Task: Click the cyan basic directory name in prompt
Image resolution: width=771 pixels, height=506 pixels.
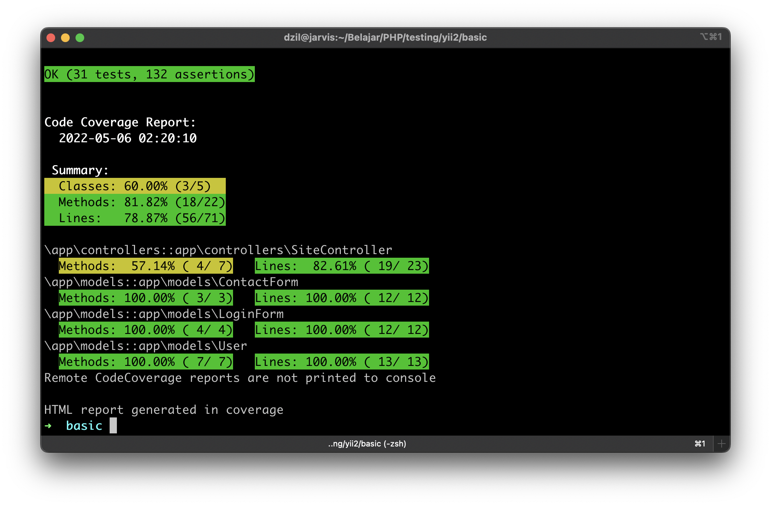Action: [84, 425]
